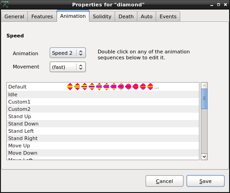Select the Stand Up animation row
Viewport: 230px width, 193px height.
pos(103,116)
